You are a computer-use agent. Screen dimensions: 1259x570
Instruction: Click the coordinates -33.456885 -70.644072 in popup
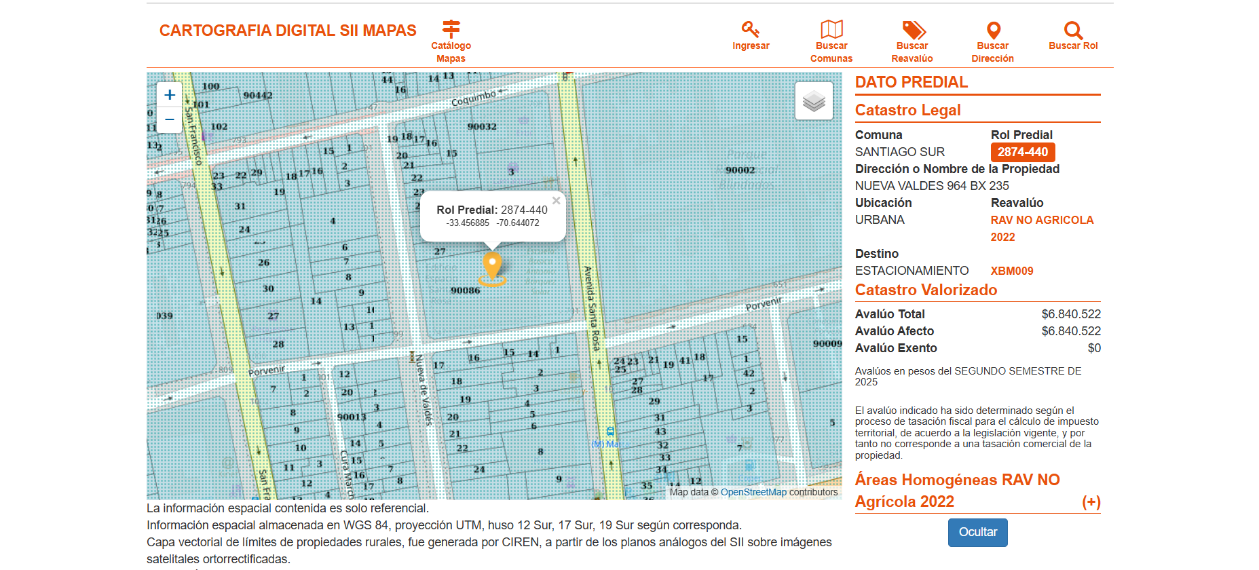pos(493,223)
